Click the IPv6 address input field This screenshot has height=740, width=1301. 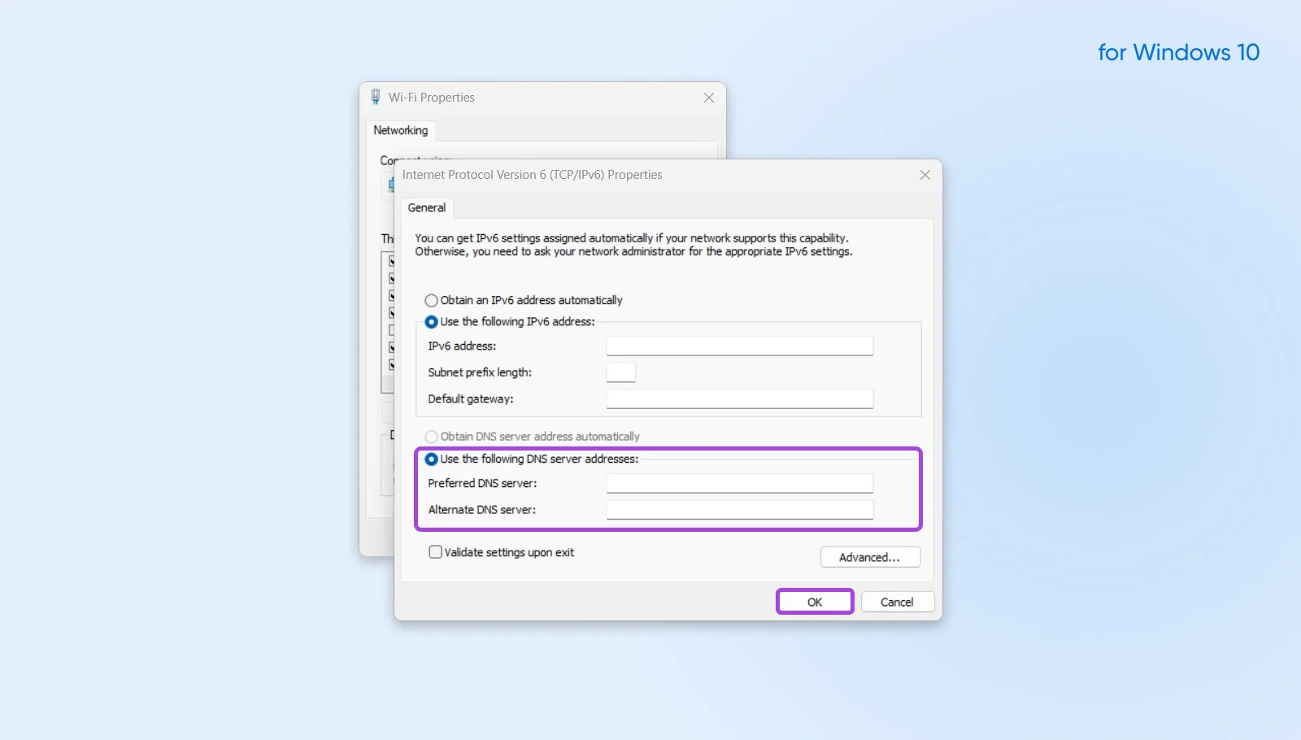(x=740, y=346)
